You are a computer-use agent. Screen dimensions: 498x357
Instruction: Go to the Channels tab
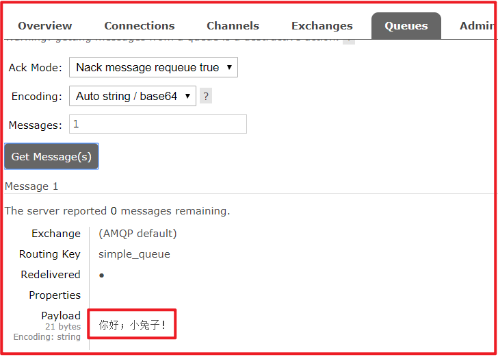(x=233, y=26)
